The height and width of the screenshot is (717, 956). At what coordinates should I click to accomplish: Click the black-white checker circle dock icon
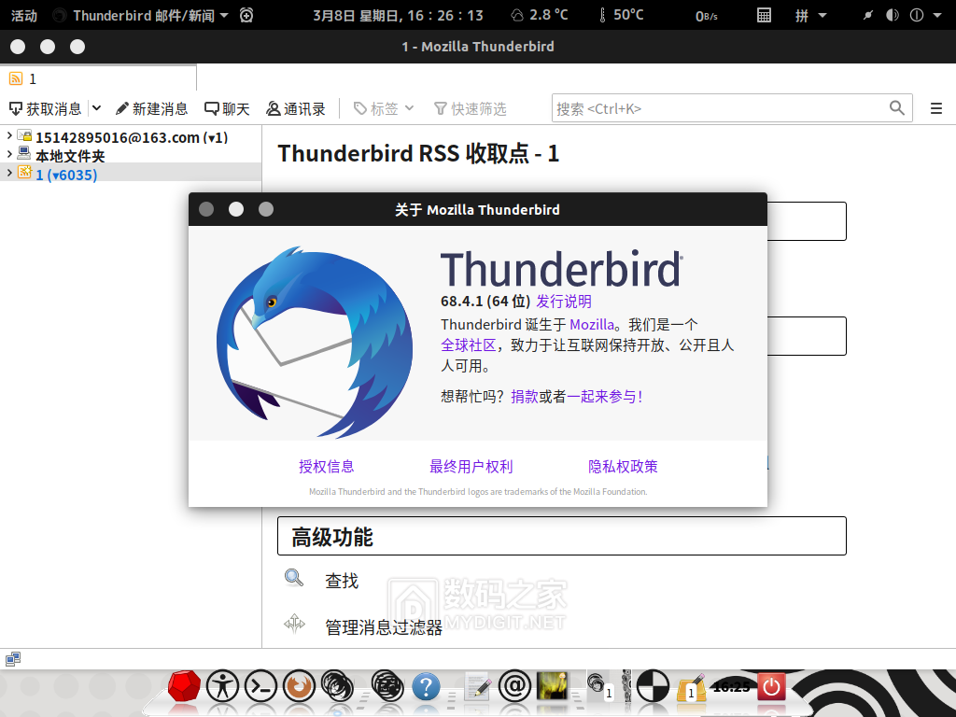pos(653,686)
